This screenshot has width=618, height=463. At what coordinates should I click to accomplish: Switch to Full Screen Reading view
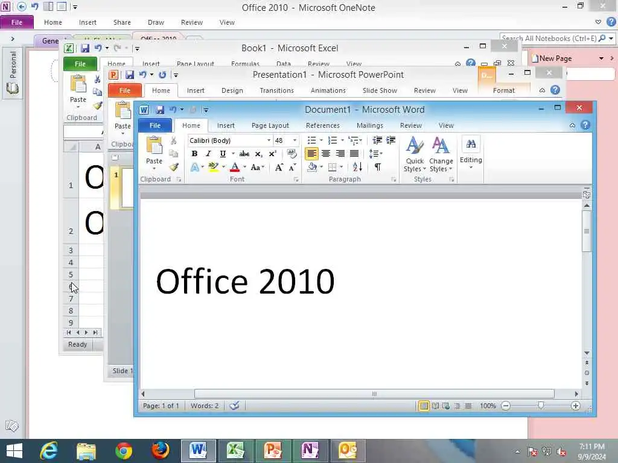point(435,406)
